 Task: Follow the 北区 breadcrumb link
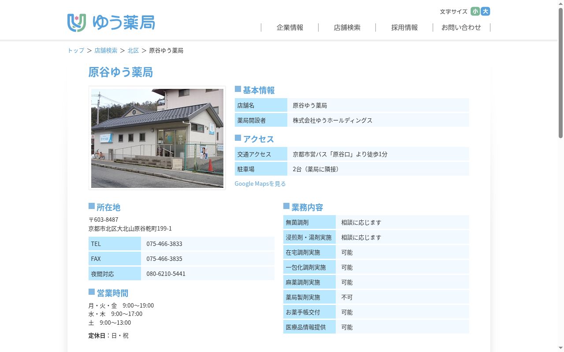(134, 51)
